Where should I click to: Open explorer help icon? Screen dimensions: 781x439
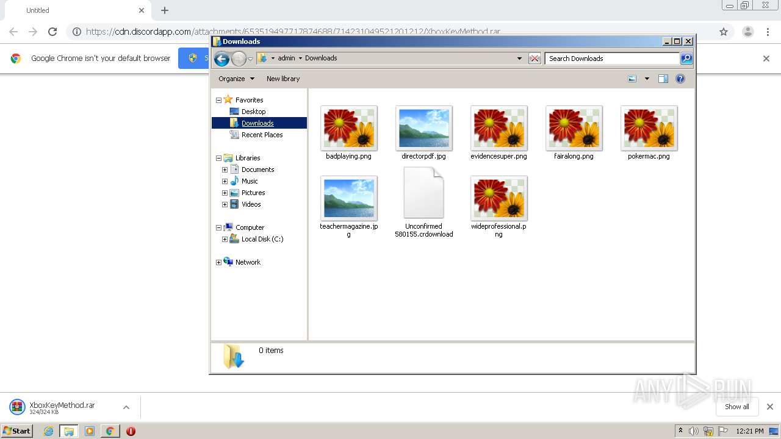(x=680, y=79)
